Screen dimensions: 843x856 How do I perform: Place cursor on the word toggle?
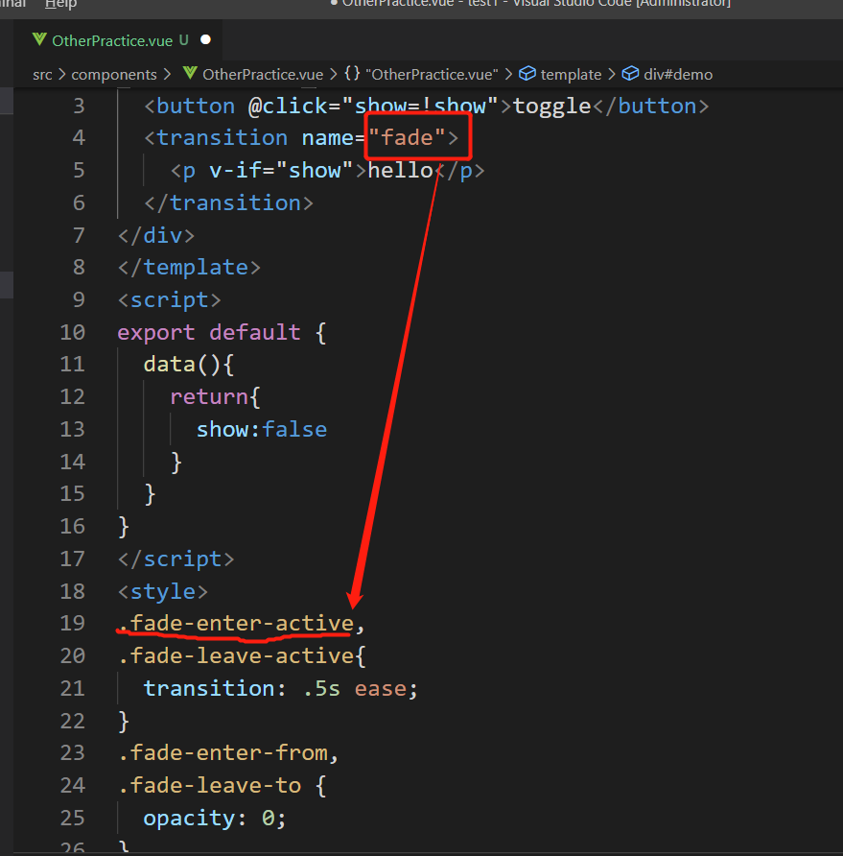[552, 106]
